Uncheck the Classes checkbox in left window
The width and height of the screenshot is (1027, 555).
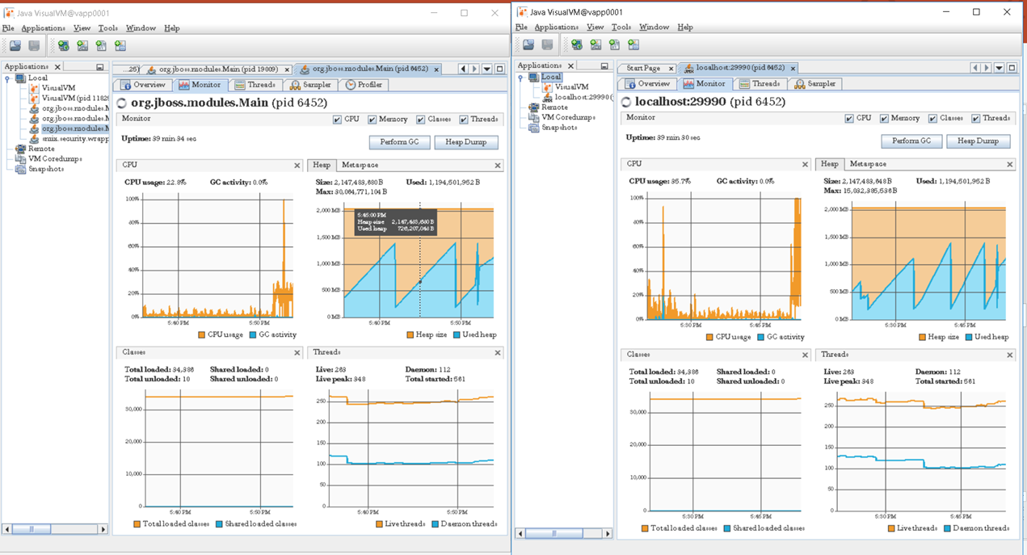420,120
